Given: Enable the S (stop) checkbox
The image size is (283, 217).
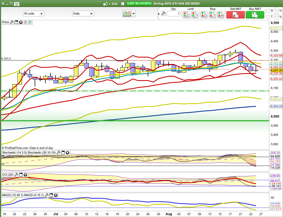Looking at the screenshot, I should tap(268, 11).
